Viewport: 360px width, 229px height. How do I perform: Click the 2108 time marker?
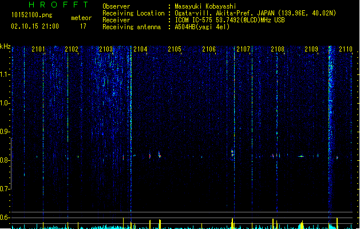tap(278, 49)
